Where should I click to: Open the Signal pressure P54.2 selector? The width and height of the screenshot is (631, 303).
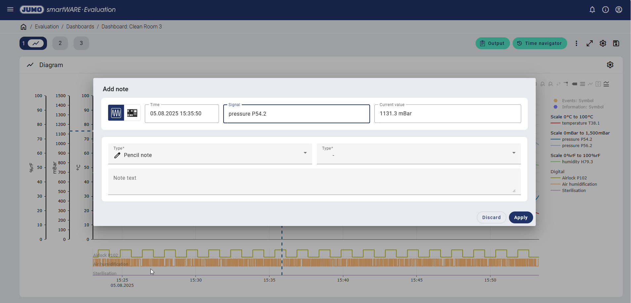click(x=296, y=114)
